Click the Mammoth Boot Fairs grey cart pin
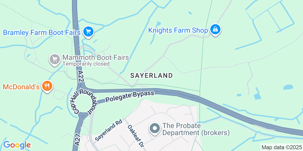This screenshot has width=303, height=151. tap(55, 60)
